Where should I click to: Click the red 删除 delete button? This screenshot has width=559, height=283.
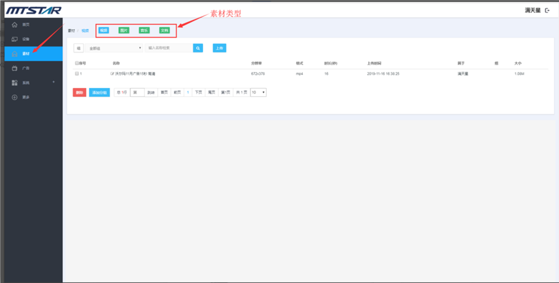click(79, 92)
